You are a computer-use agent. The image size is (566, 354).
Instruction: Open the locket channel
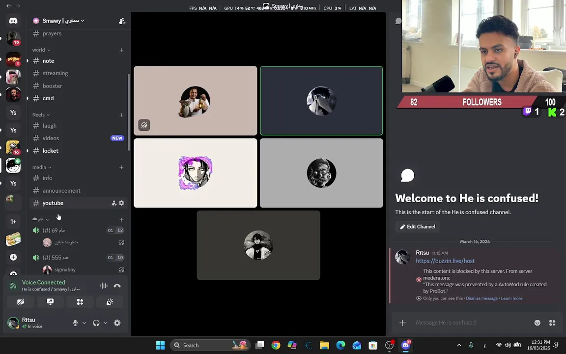(78, 150)
